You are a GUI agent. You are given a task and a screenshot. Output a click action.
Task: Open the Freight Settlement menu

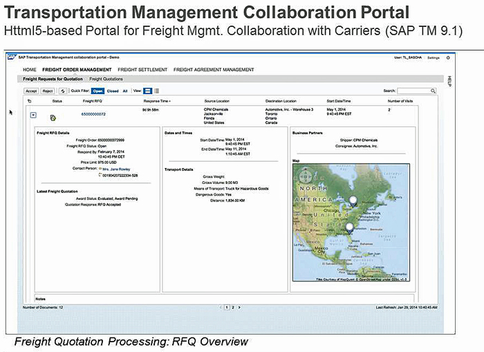point(142,70)
